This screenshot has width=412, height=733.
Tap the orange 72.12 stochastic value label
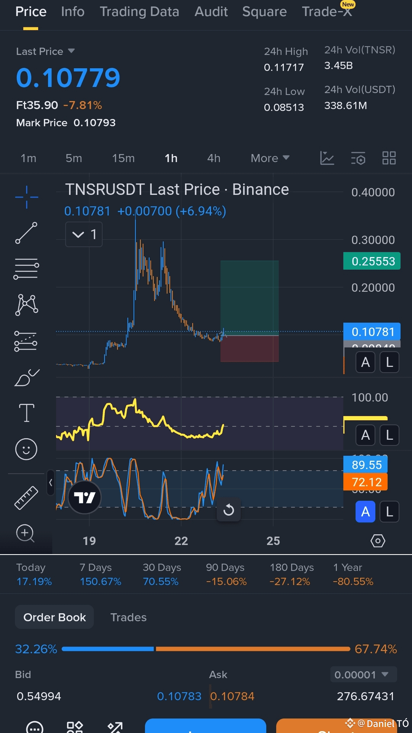click(x=365, y=482)
